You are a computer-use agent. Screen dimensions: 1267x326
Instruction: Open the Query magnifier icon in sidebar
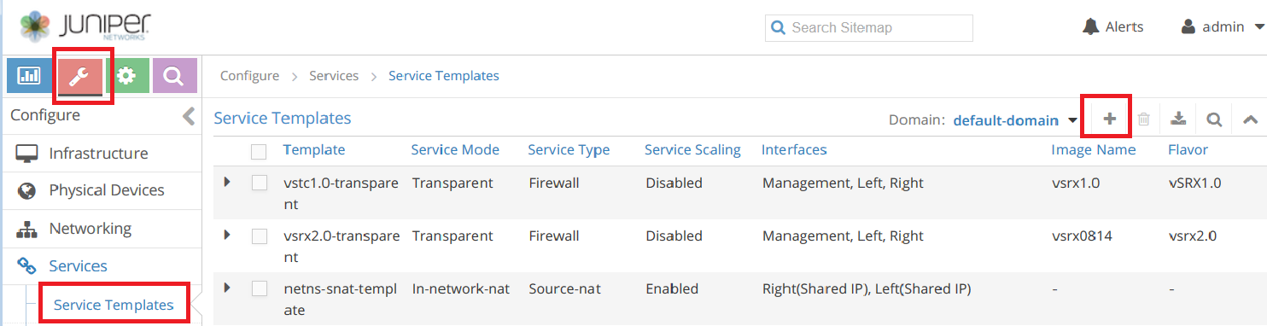click(174, 76)
